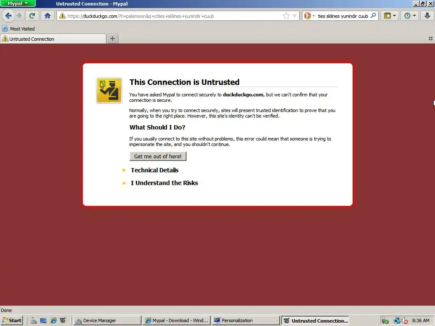The image size is (435, 326).
Task: Expand the Technical Details section
Action: (155, 170)
